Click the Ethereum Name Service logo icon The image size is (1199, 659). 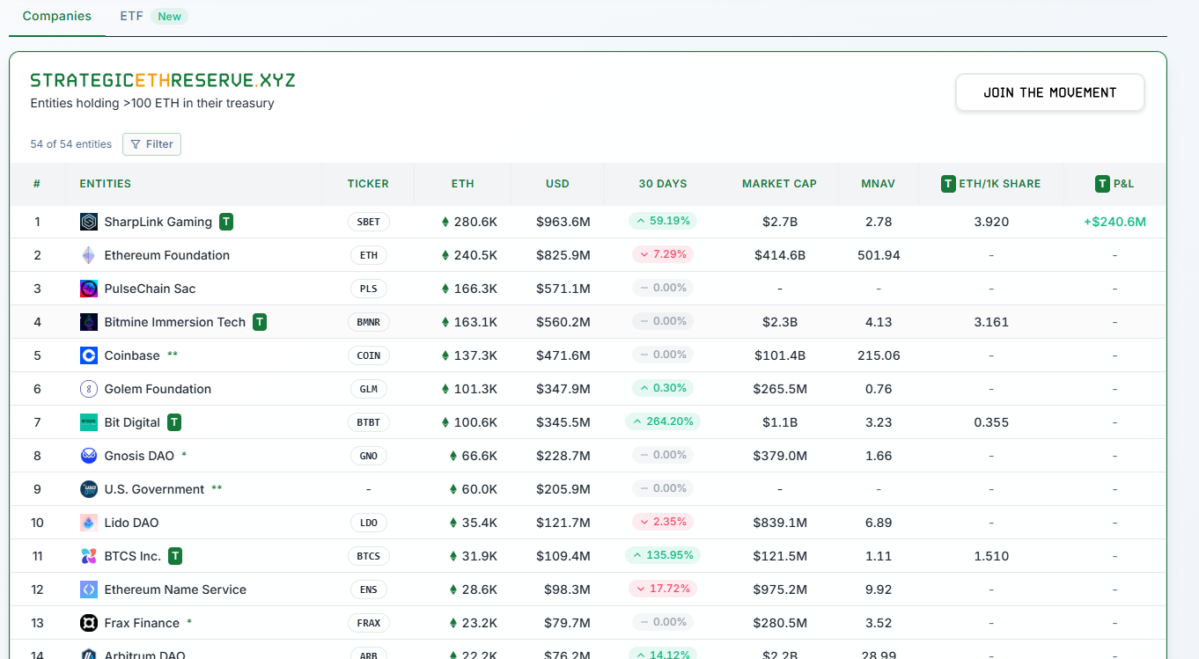(x=89, y=589)
